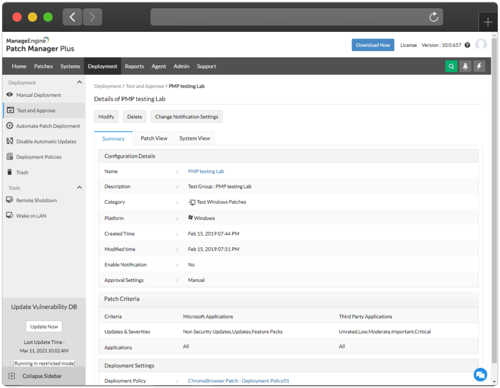Click the Version 10.0.657 text
Screen dimensions: 500x388
441,45
